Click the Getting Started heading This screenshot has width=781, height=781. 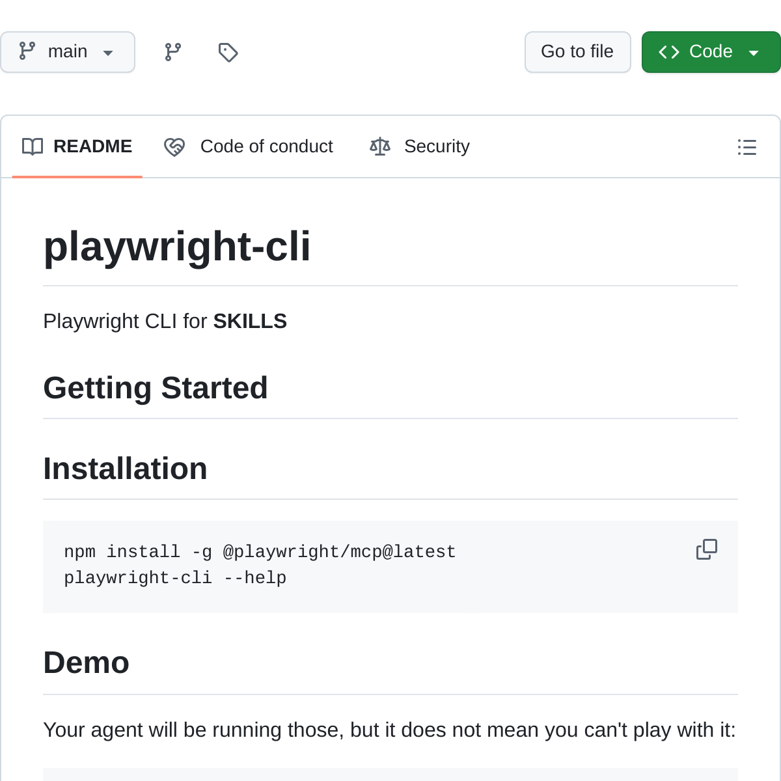tap(156, 388)
